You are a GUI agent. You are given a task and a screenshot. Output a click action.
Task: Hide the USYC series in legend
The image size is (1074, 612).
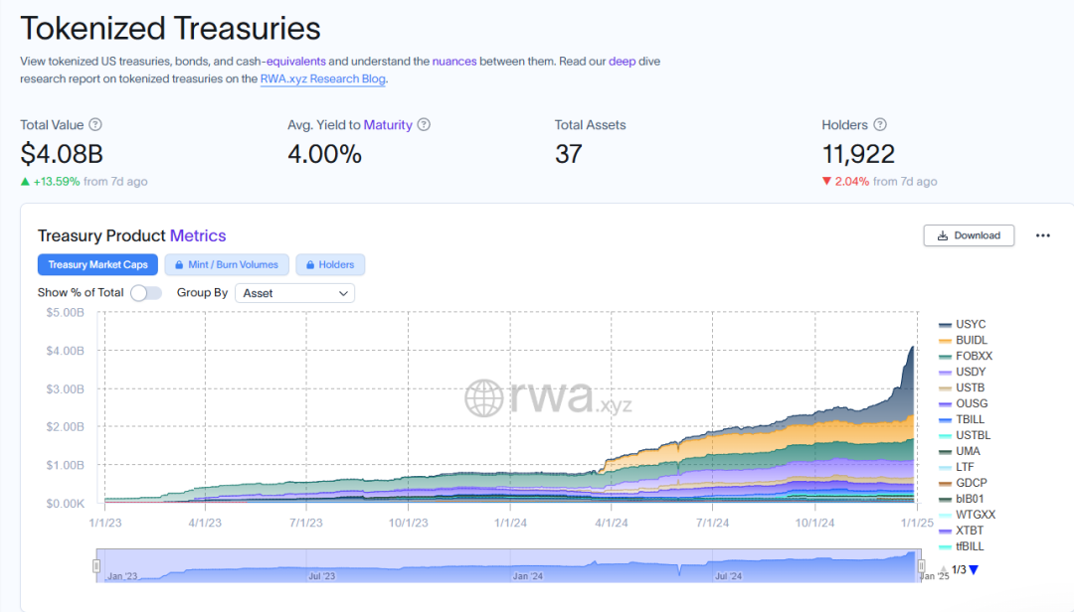pyautogui.click(x=970, y=324)
